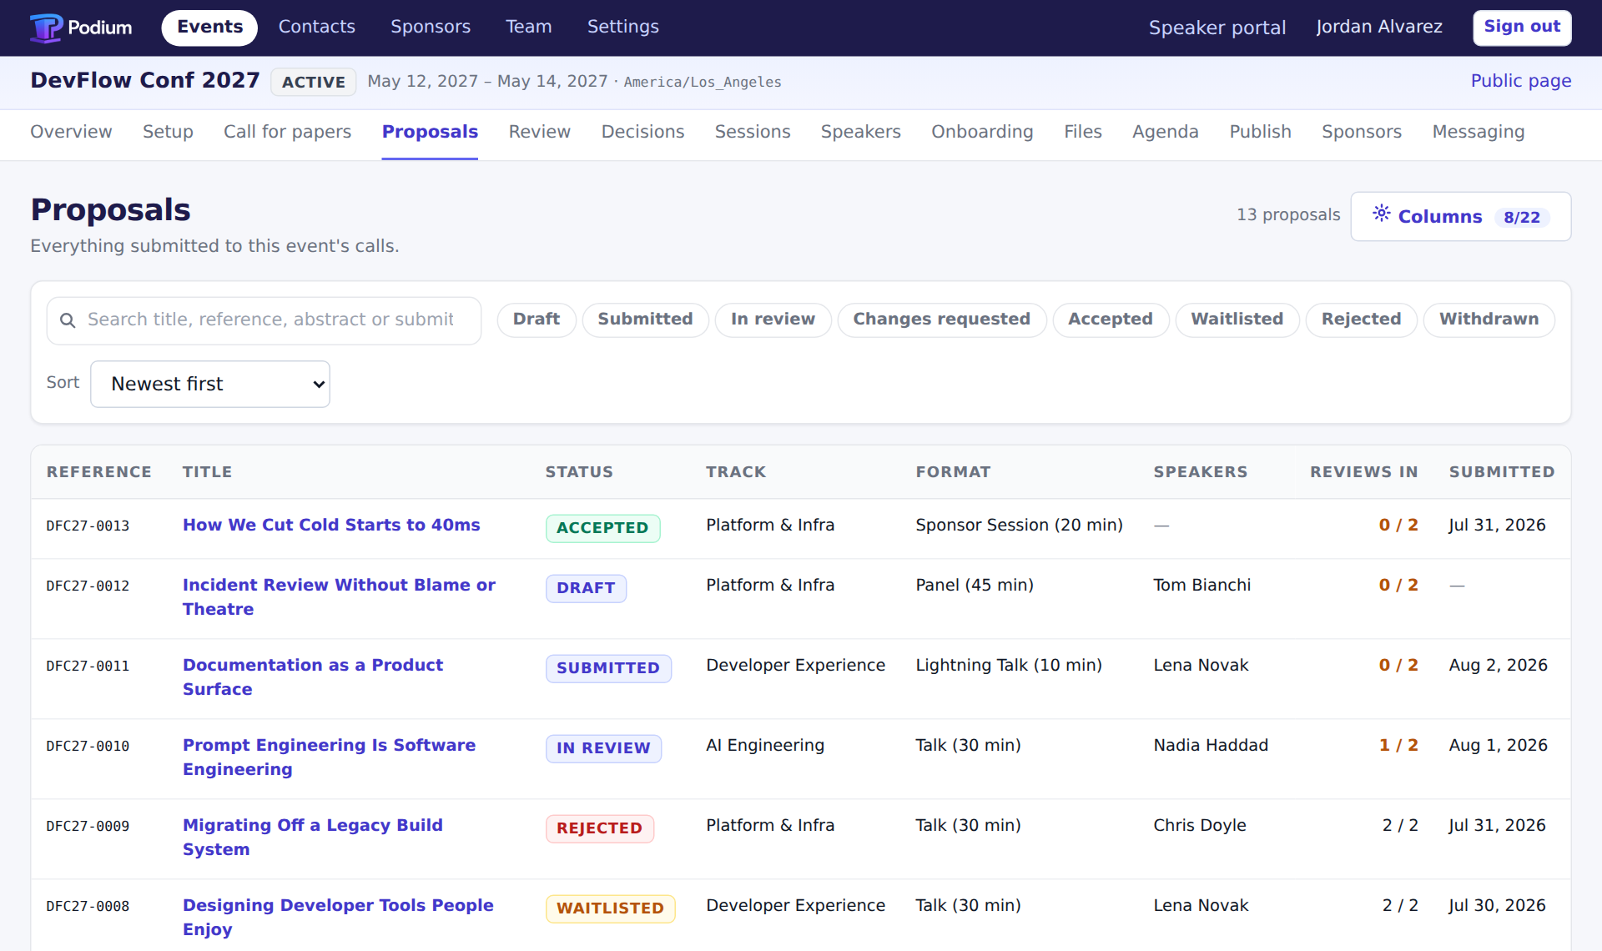This screenshot has height=951, width=1602.
Task: Click reference DFC27-0010
Action: 88,747
